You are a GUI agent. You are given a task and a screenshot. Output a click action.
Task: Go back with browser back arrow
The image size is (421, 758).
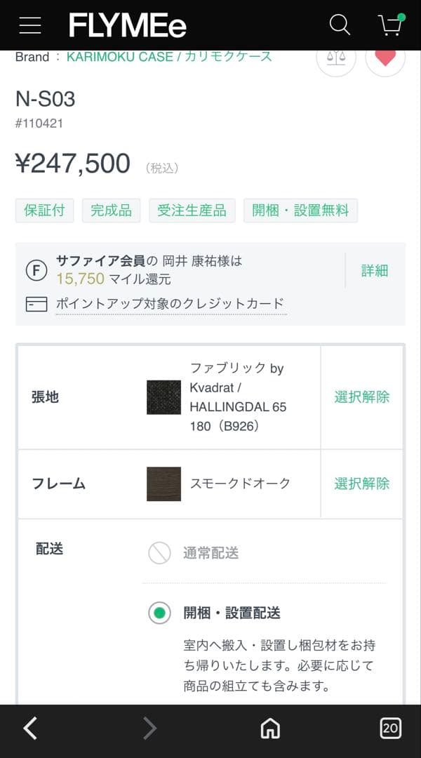pos(30,729)
